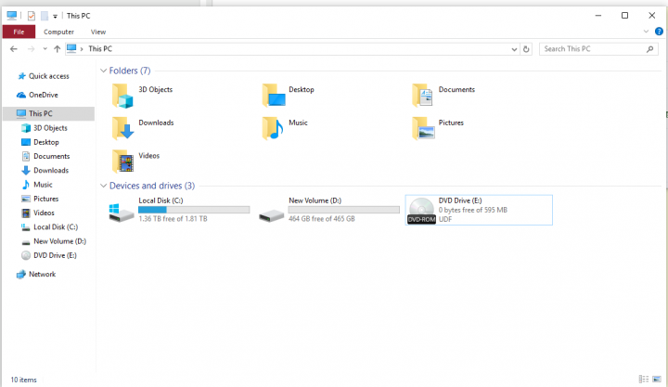The height and width of the screenshot is (387, 668).
Task: Click the Properties quick access toolbar icon
Action: pos(32,16)
